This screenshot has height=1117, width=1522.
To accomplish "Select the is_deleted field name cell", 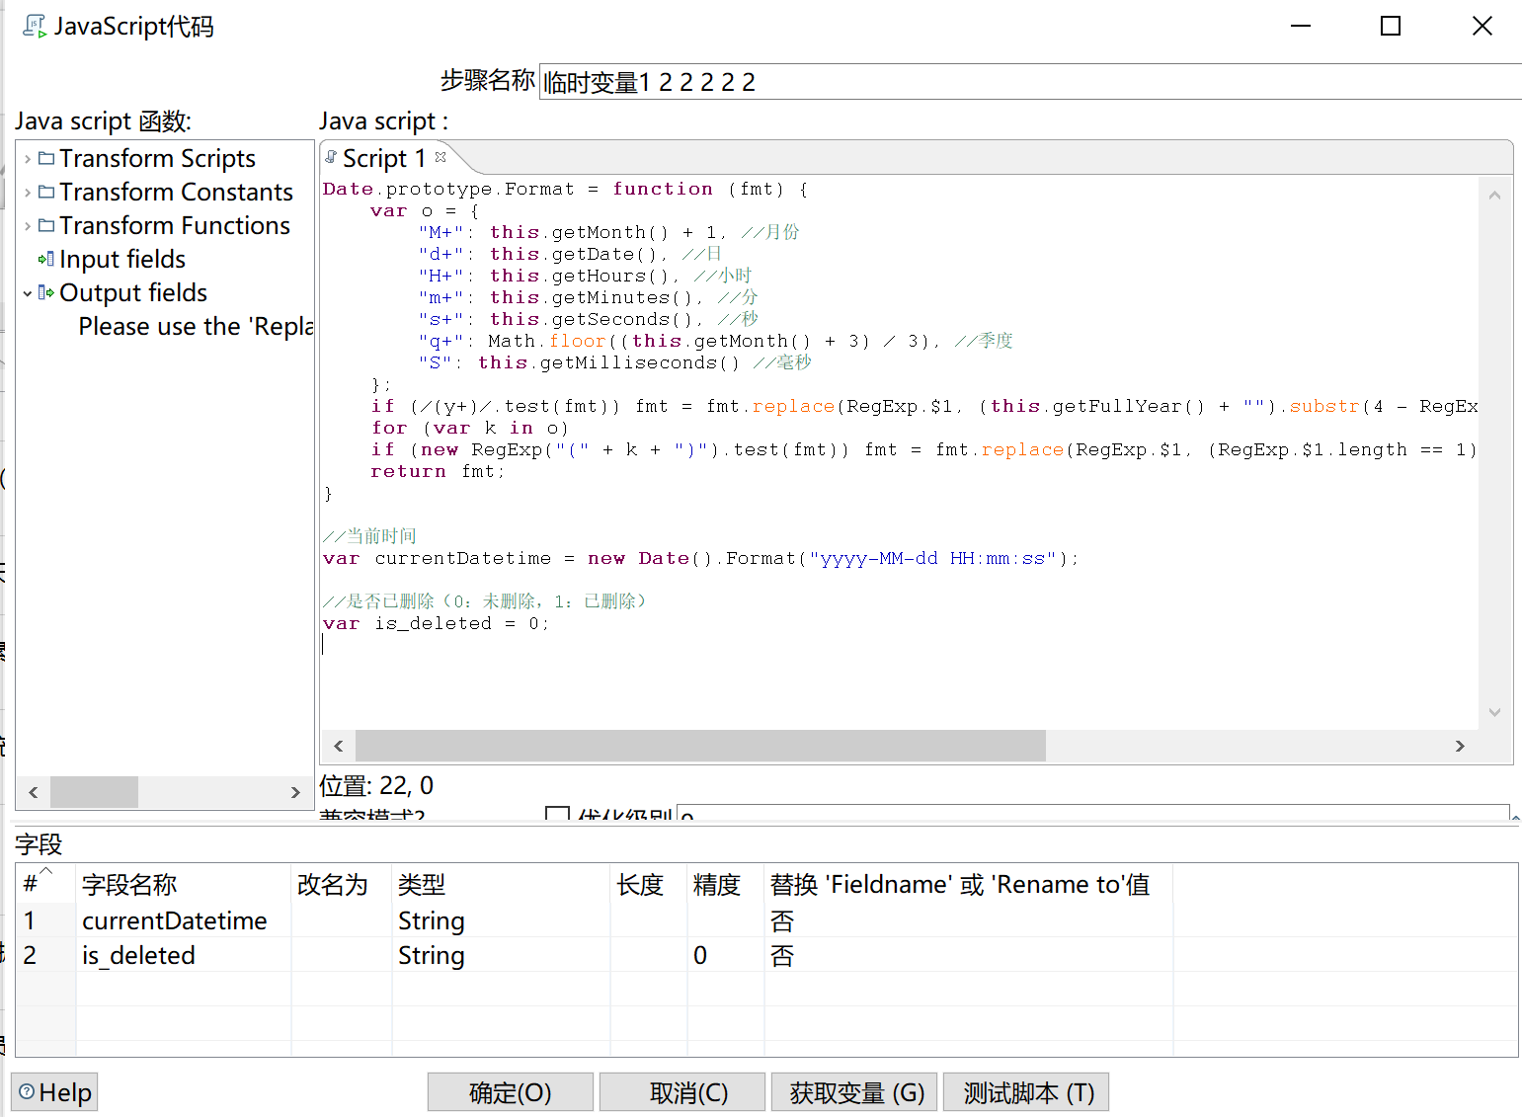I will [x=183, y=955].
